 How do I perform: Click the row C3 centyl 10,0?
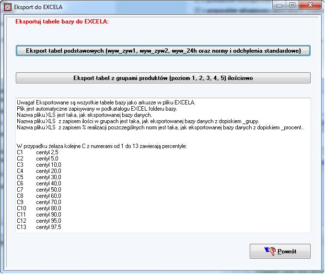tap(39, 165)
